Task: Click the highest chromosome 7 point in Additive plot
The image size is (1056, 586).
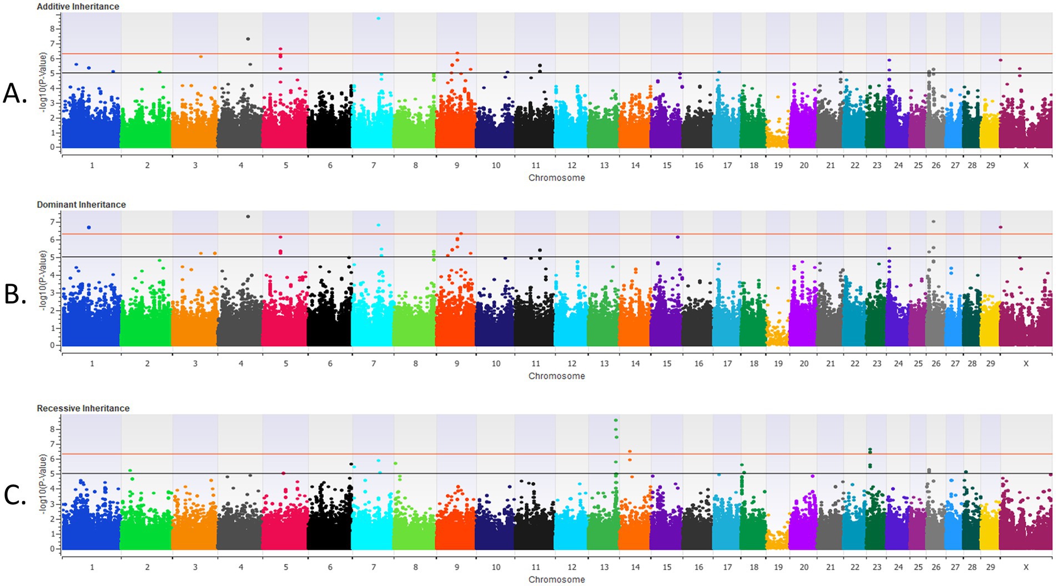Action: tap(378, 18)
